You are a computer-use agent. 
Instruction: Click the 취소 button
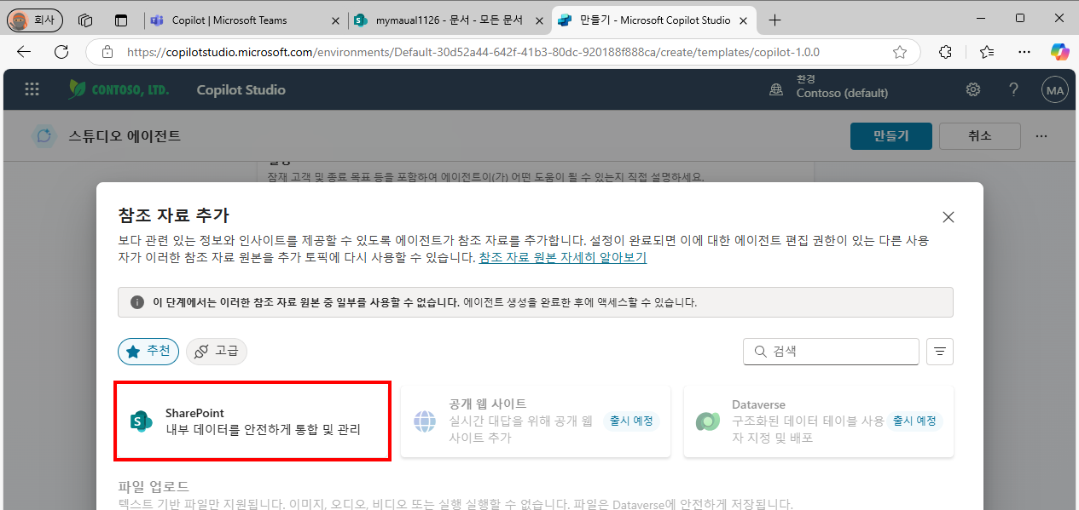[x=979, y=136]
